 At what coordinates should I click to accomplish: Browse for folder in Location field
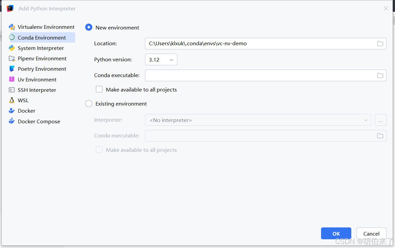point(380,44)
